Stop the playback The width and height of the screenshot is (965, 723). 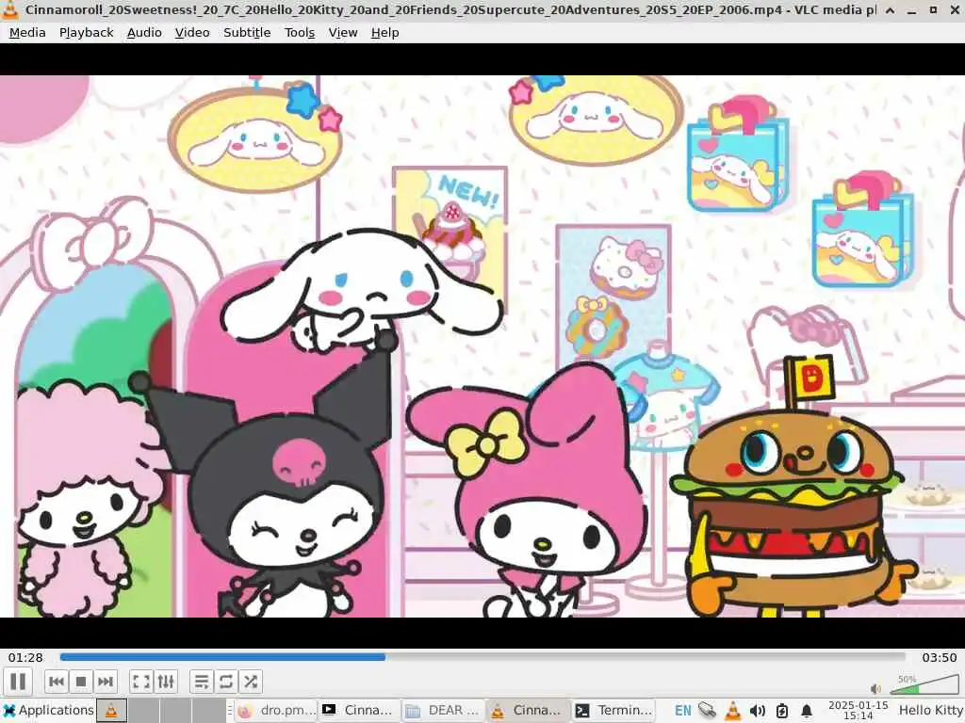coord(81,682)
